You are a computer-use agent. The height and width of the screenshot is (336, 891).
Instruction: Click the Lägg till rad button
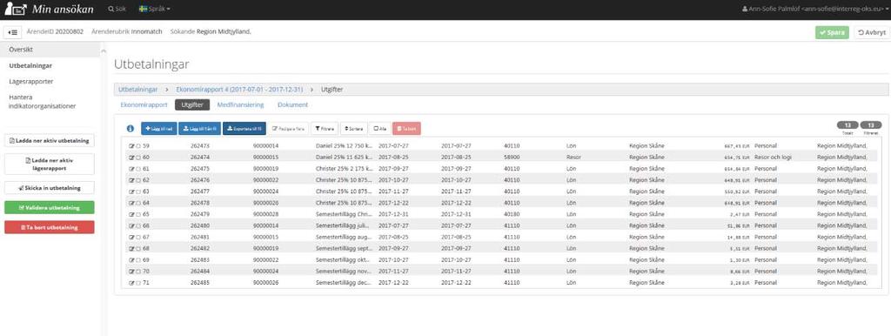click(159, 129)
